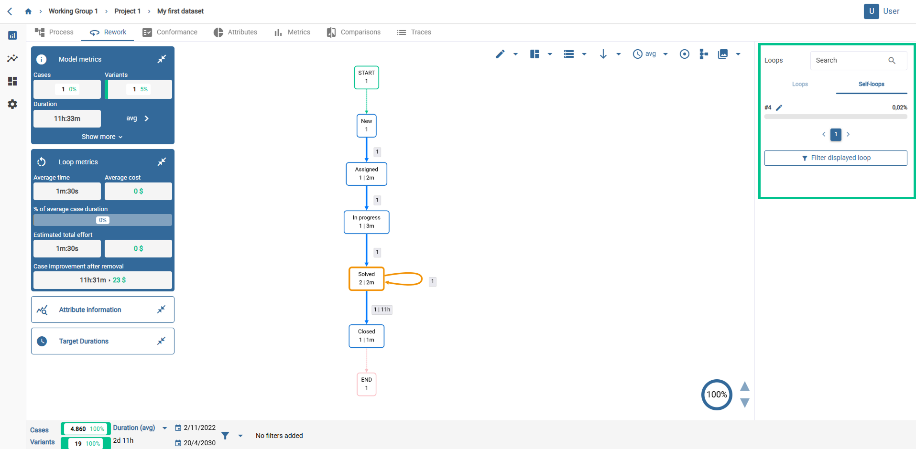
Task: Click the loop percentage slider under #4
Action: pyautogui.click(x=836, y=116)
